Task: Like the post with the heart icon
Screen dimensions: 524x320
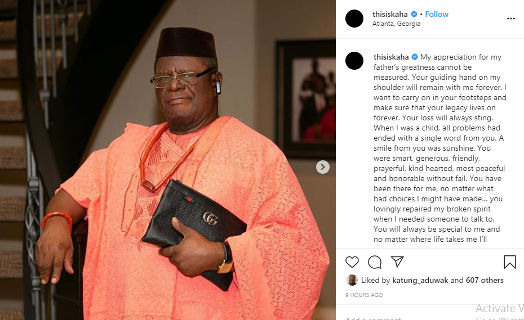Action: coord(352,262)
